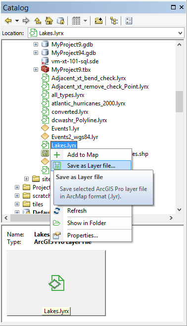The width and height of the screenshot is (187, 326).
Task: Expand the MyProject9.gdb tree node
Action: click(36, 45)
